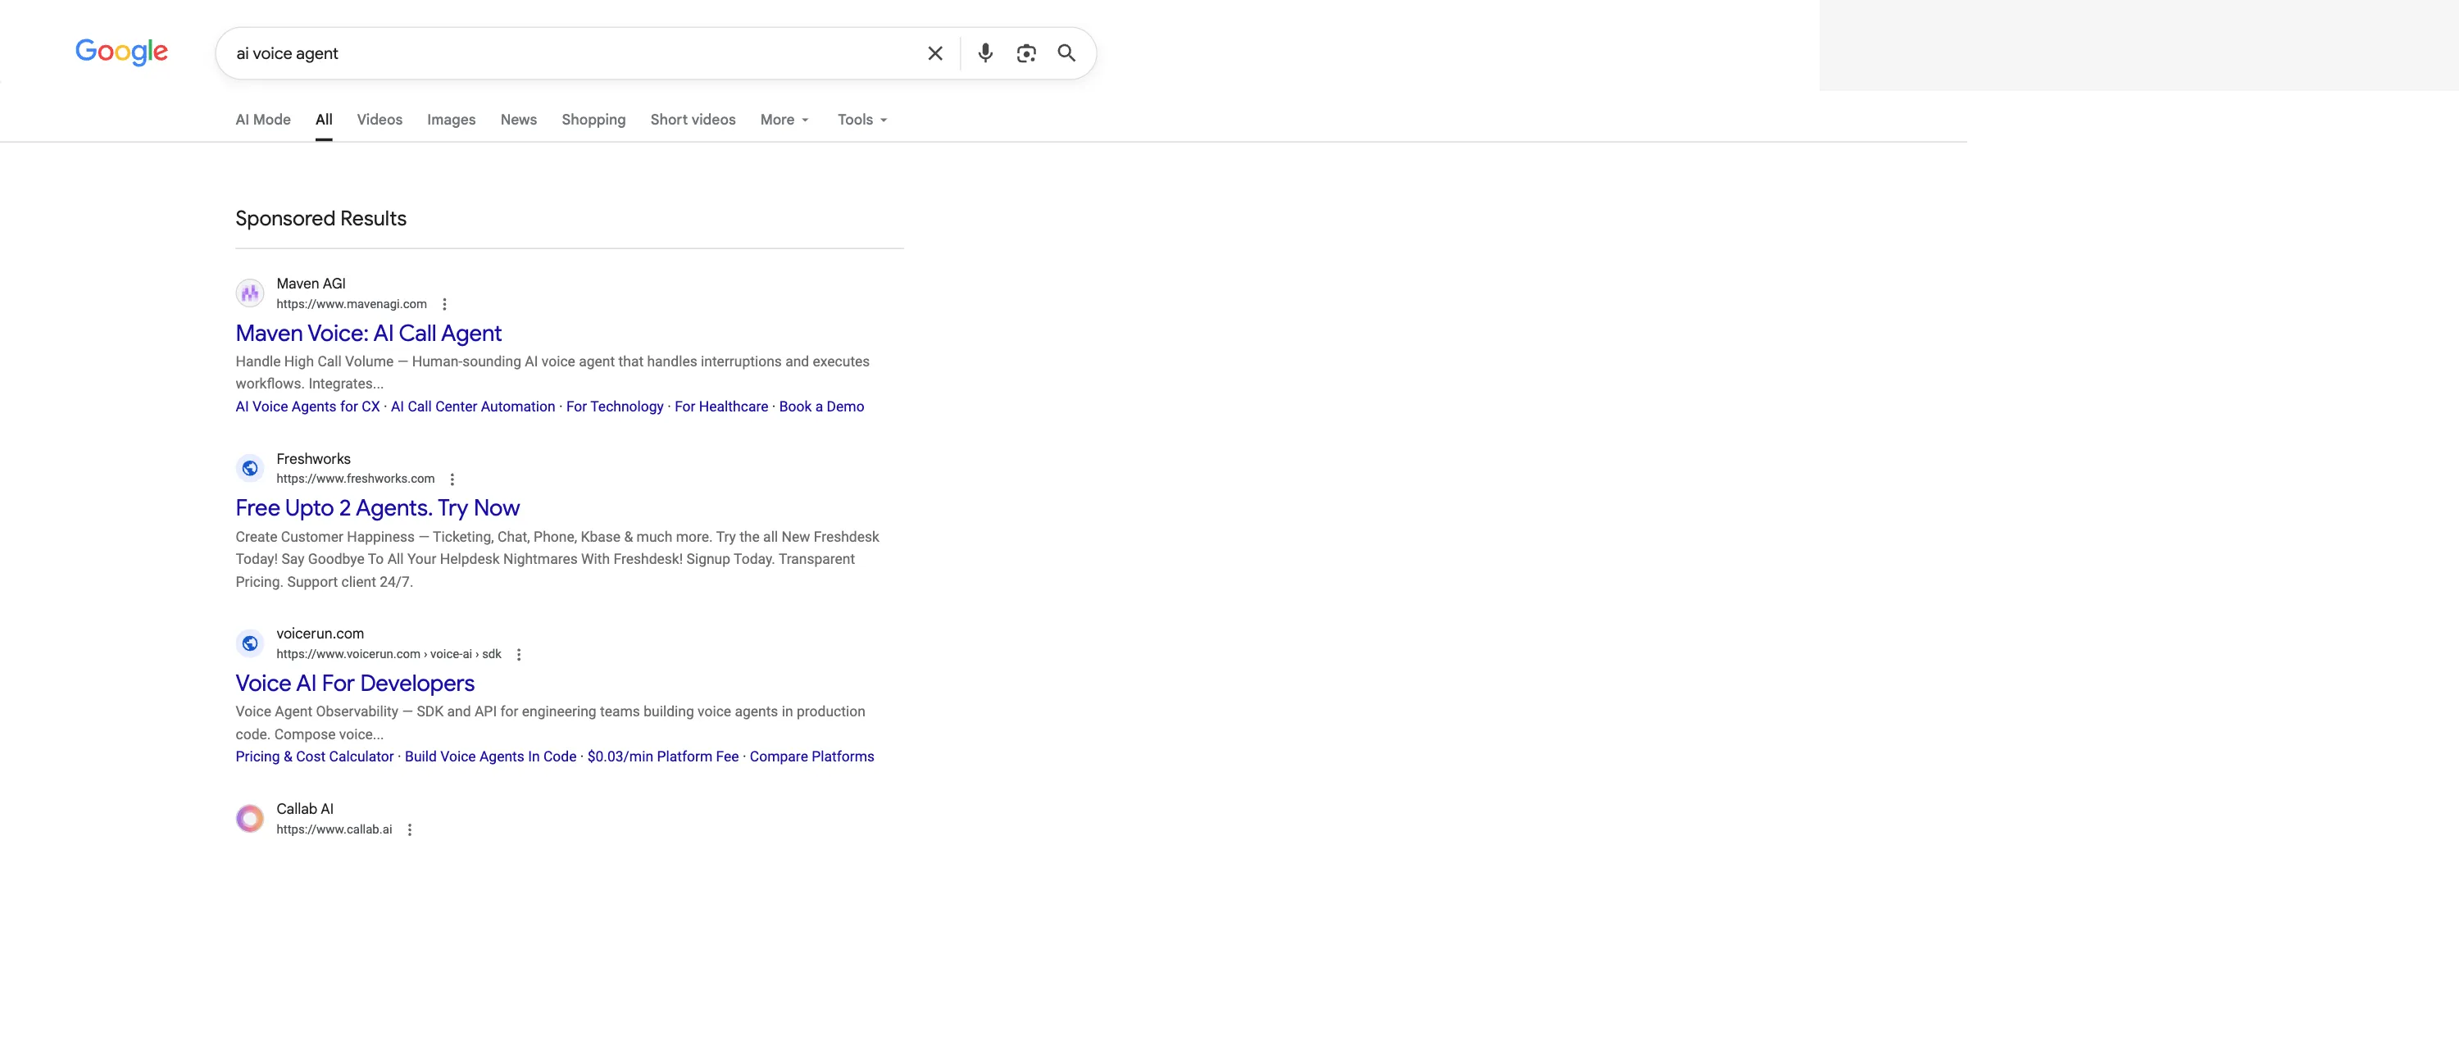
Task: Submit search with the magnifying glass icon
Action: [x=1066, y=53]
